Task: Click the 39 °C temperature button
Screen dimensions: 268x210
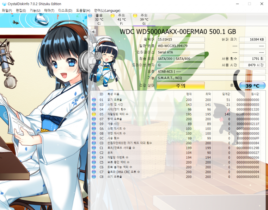Action: (x=252, y=86)
